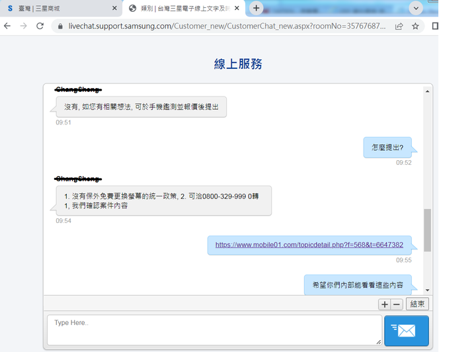Decrease chat font with minus button
476x352 pixels.
(x=397, y=304)
